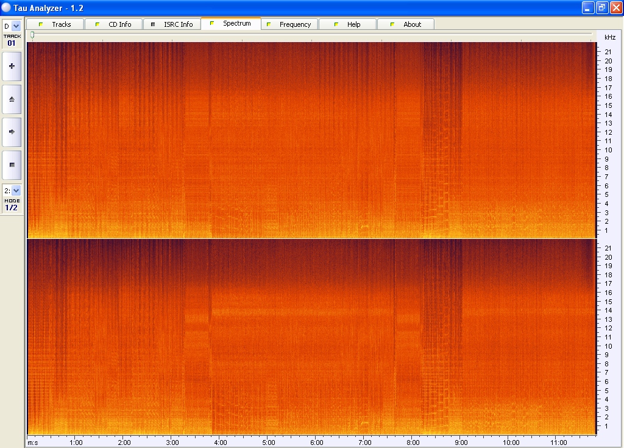Click upper channel spectrogram at 5:00
The width and height of the screenshot is (624, 448).
point(268,140)
